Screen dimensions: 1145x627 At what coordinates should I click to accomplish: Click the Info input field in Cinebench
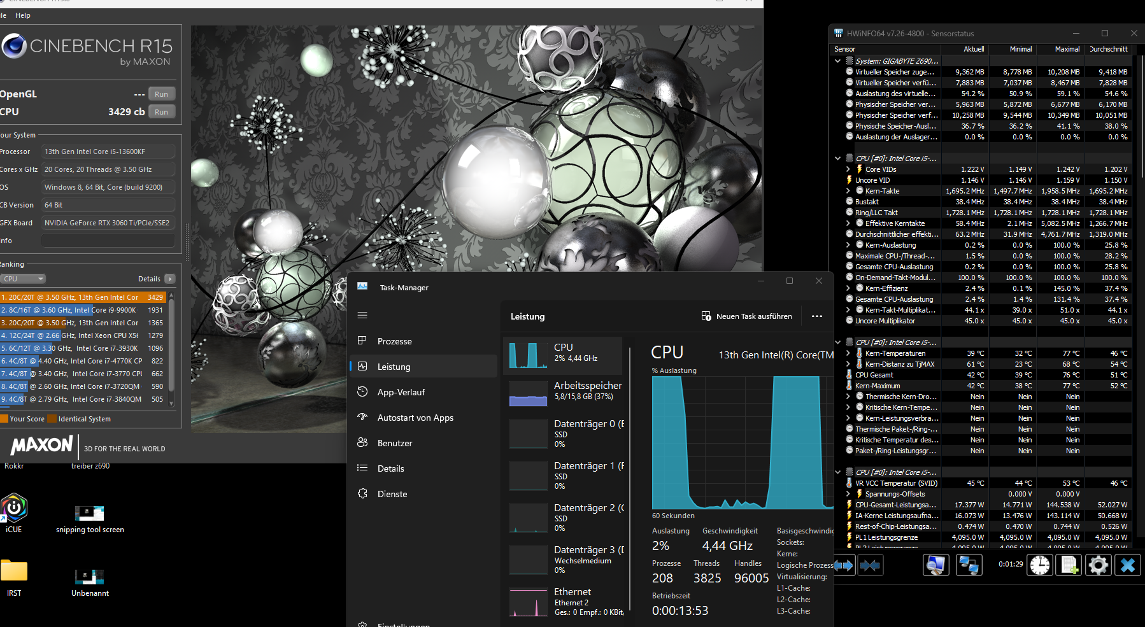(108, 241)
